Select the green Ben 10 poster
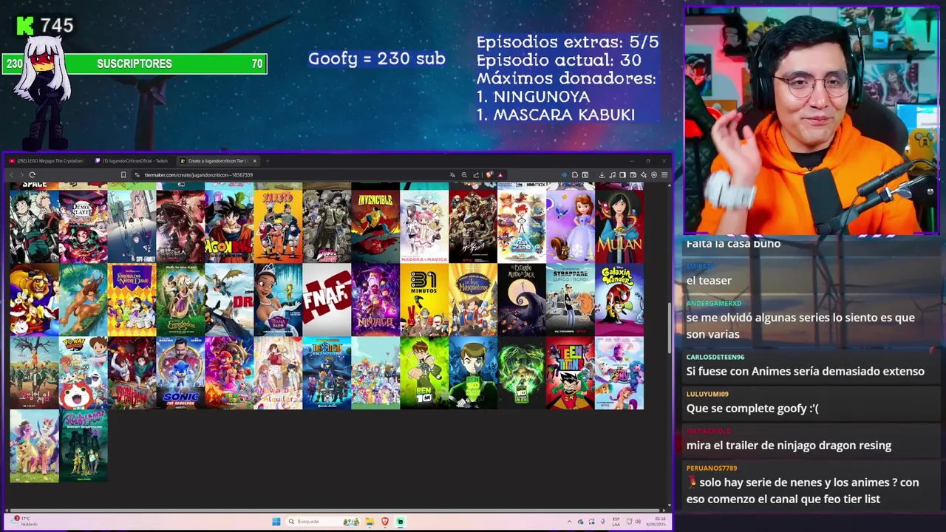The height and width of the screenshot is (532, 946). click(424, 373)
